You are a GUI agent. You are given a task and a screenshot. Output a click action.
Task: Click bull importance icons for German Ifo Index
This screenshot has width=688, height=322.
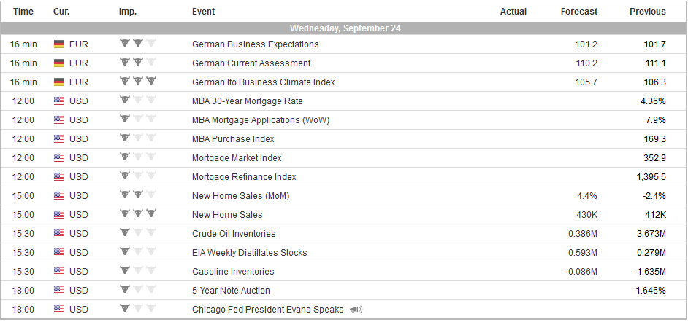click(138, 82)
